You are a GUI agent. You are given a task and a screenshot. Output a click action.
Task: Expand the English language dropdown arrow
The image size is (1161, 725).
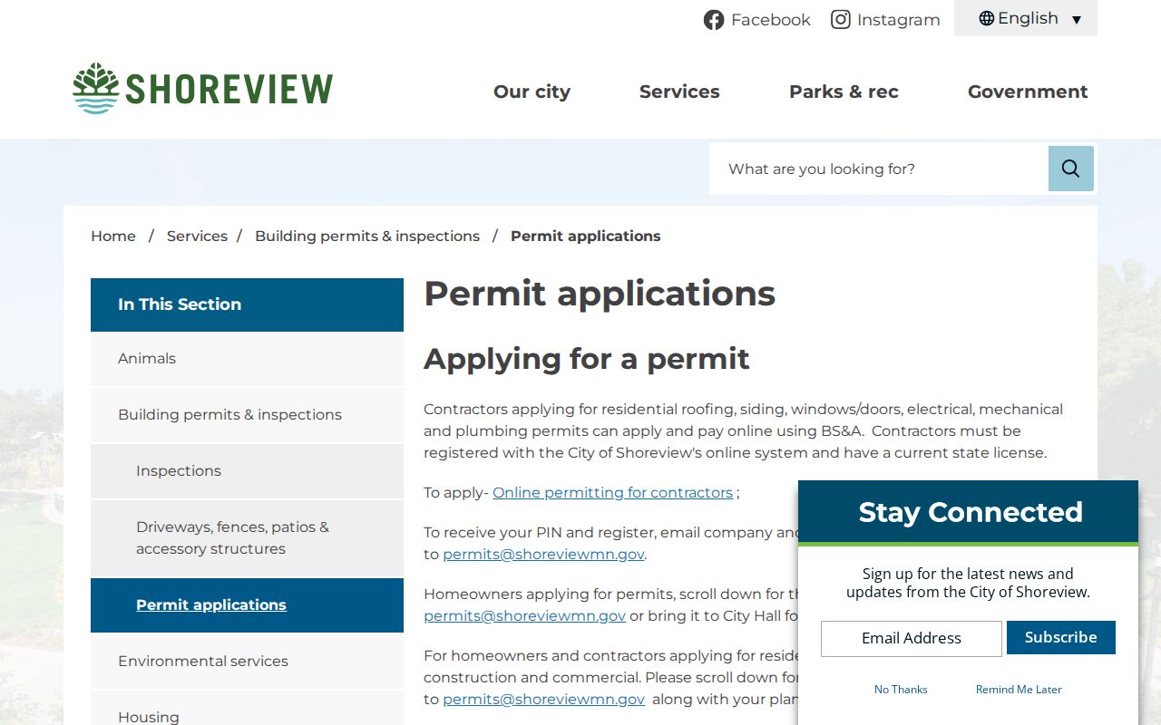1077,20
